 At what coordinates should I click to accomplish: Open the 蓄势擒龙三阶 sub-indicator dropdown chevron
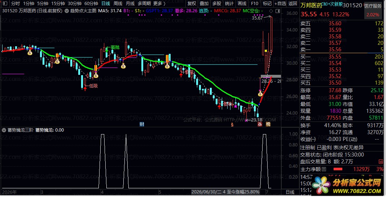coord(4,130)
